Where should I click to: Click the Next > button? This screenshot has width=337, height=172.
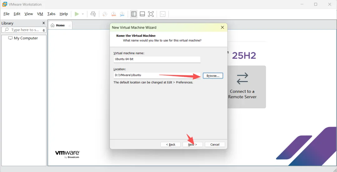click(x=193, y=144)
